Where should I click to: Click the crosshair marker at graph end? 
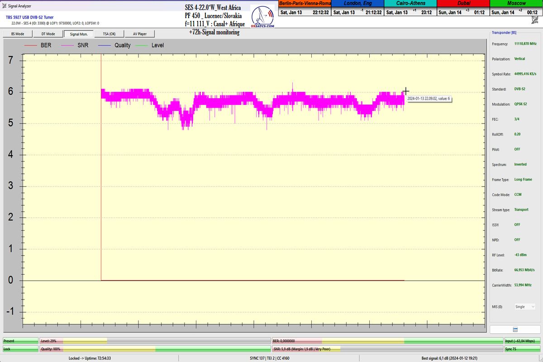pyautogui.click(x=405, y=91)
